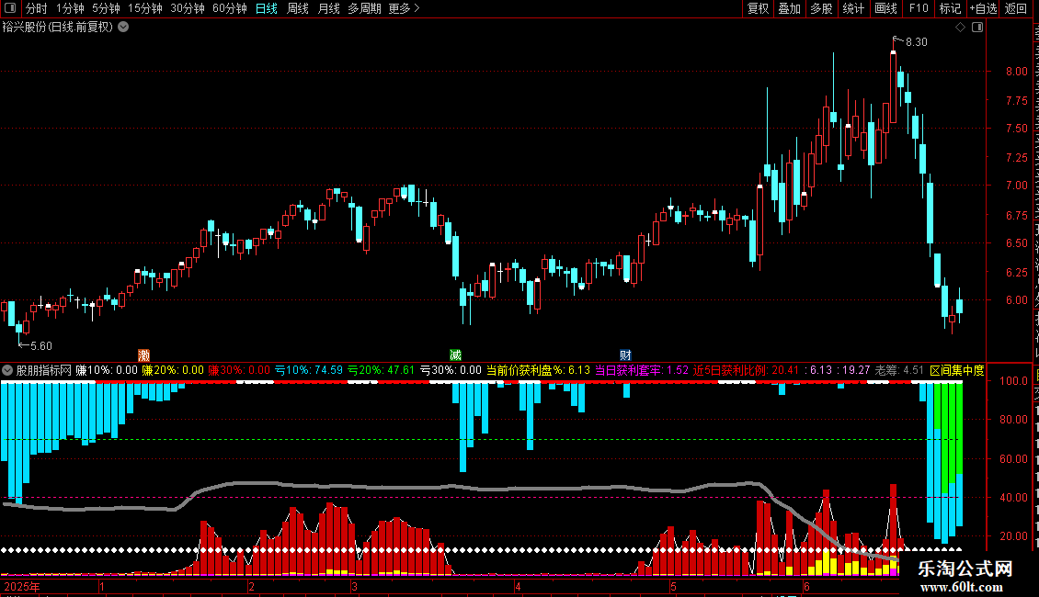
Task: Open 多周期 multi-period view
Action: click(x=364, y=8)
